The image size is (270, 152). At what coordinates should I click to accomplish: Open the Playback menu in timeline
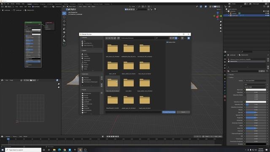(x=8, y=136)
